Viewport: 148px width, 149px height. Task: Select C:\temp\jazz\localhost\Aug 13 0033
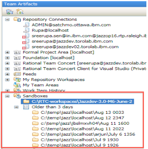[x=82, y=112]
